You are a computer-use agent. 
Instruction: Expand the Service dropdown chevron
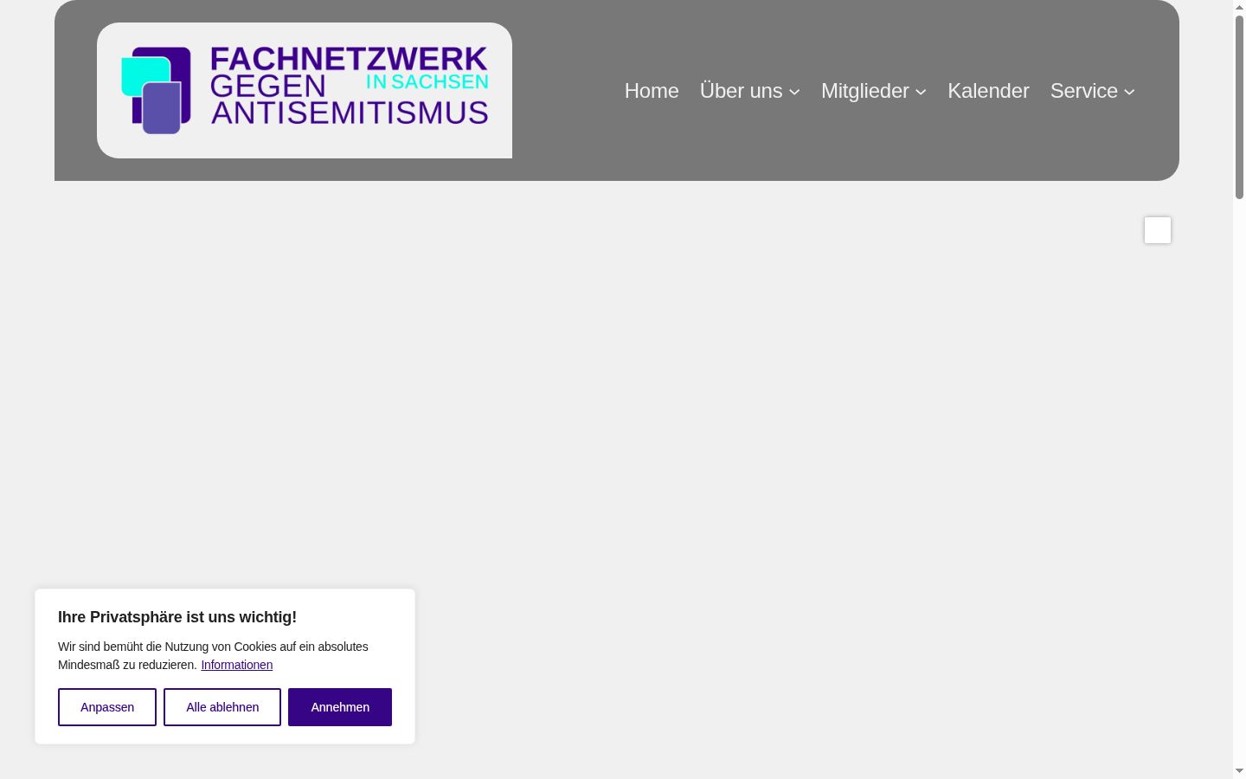coord(1129,92)
